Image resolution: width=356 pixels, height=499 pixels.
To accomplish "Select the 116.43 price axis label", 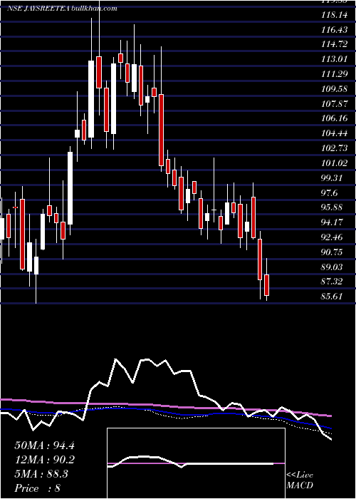I will tap(334, 30).
